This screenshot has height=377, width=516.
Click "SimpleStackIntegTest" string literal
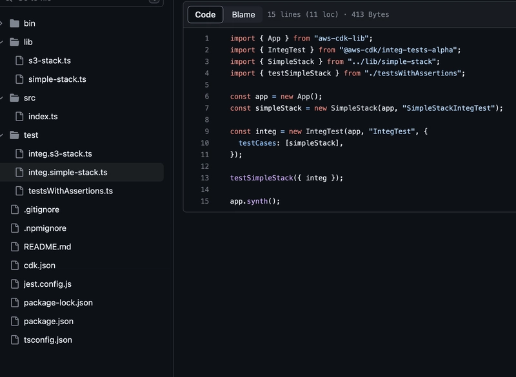point(448,108)
